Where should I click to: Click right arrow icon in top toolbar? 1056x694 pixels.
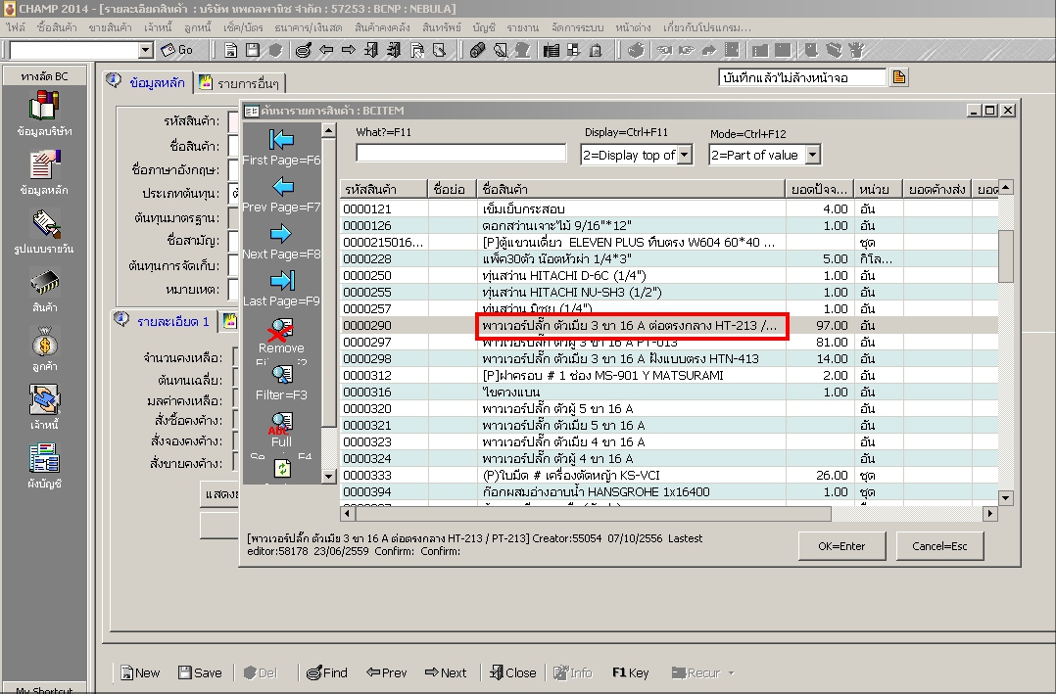(348, 51)
